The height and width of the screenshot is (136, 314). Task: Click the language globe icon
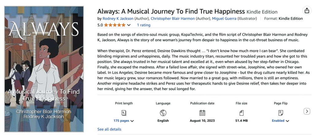[163, 113]
